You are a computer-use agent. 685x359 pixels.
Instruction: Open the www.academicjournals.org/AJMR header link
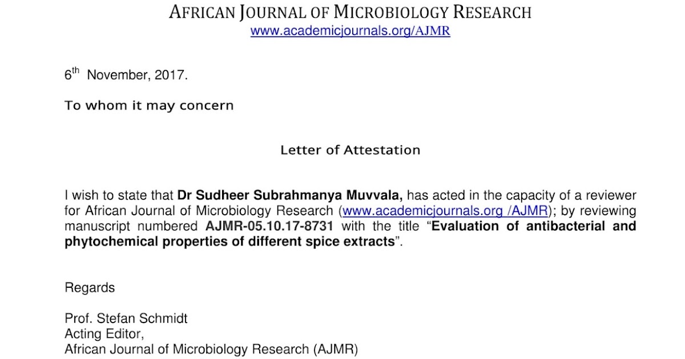pyautogui.click(x=350, y=31)
